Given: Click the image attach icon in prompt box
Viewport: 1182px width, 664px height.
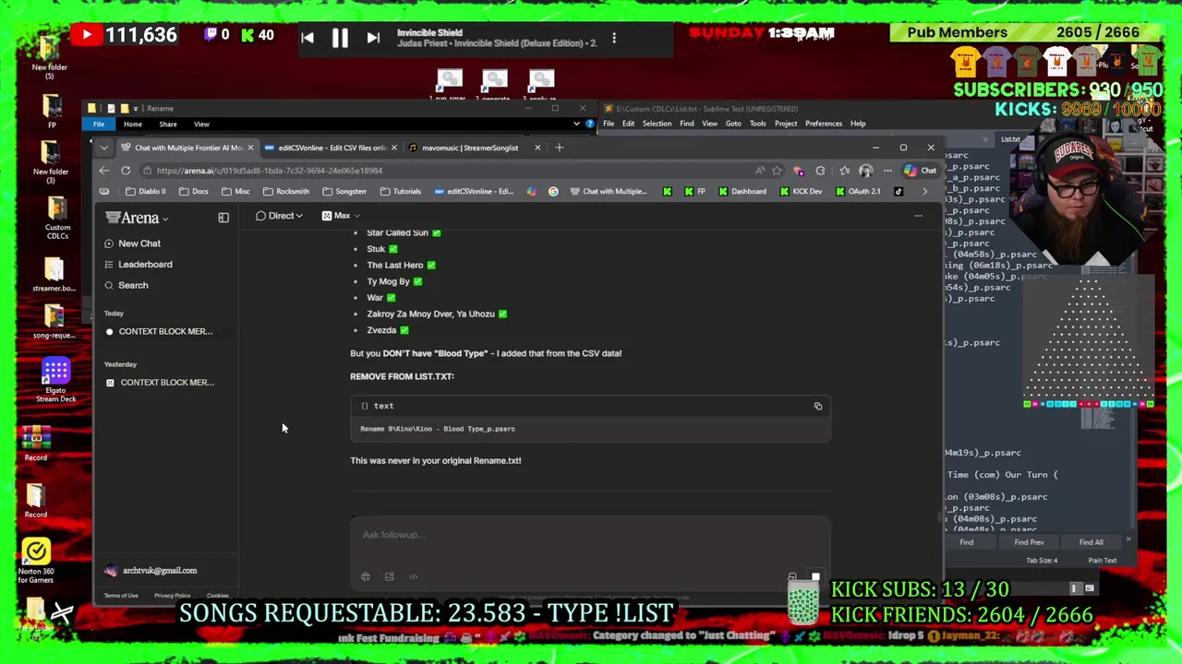Looking at the screenshot, I should (x=390, y=576).
